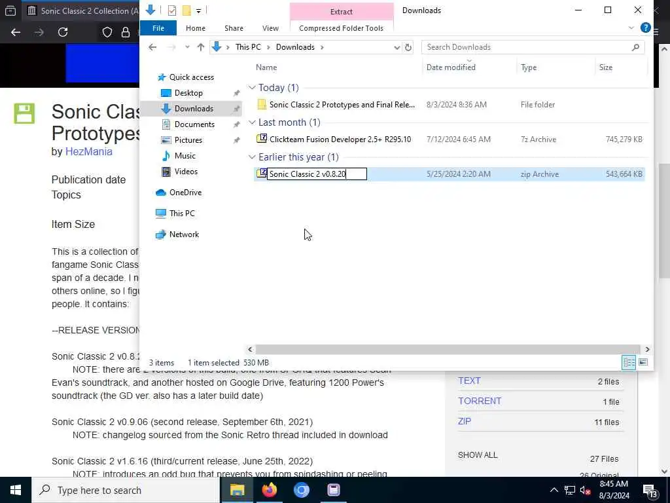Click the Explorer forward navigation arrow
The height and width of the screenshot is (503, 670).
click(172, 47)
